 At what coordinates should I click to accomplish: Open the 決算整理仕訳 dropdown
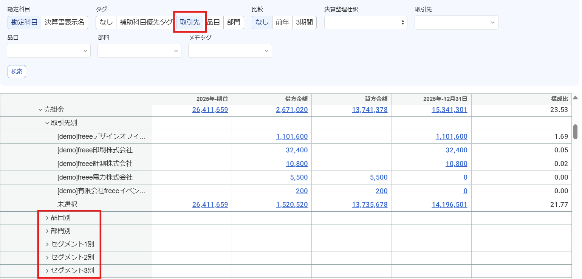click(366, 22)
